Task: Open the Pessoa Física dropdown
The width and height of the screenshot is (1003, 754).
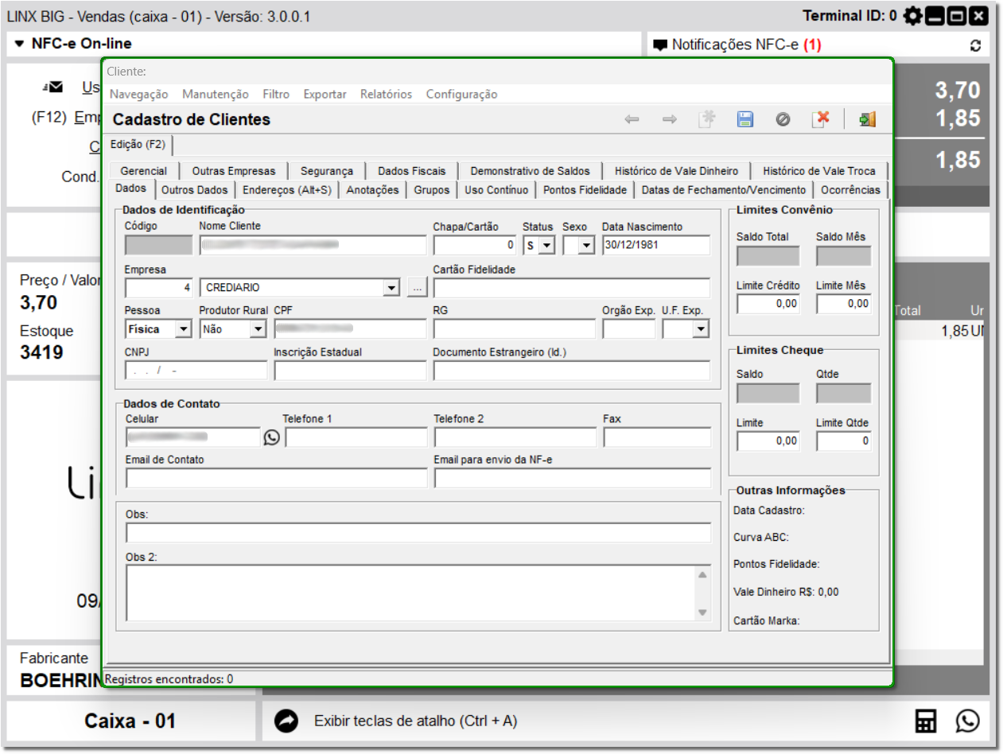Action: [x=184, y=328]
